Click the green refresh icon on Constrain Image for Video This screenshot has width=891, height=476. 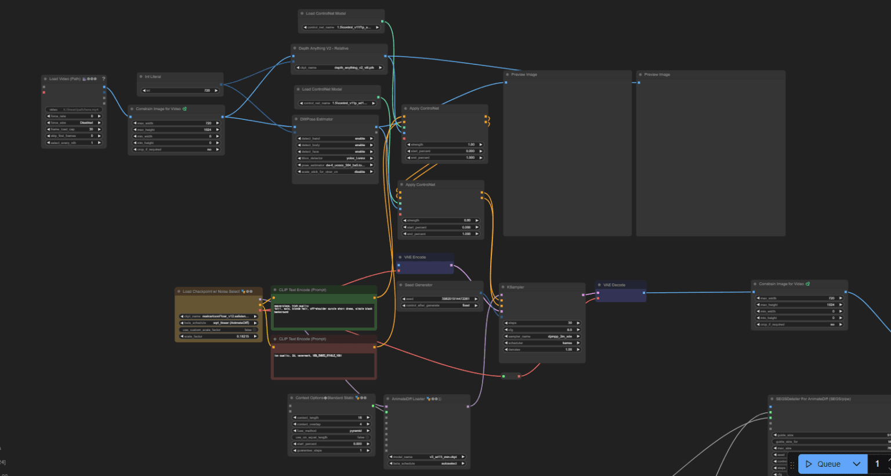184,108
